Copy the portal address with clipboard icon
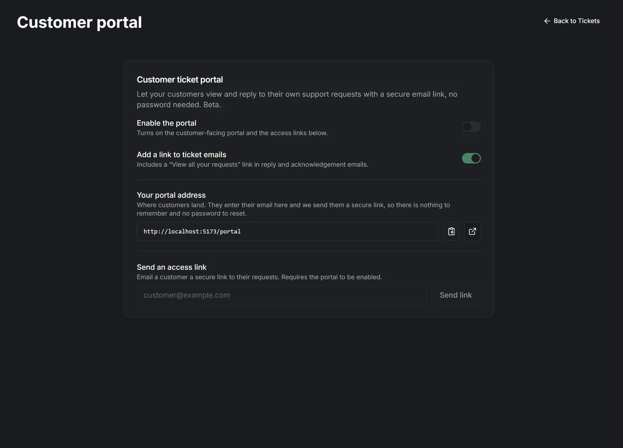This screenshot has width=623, height=448. [452, 232]
